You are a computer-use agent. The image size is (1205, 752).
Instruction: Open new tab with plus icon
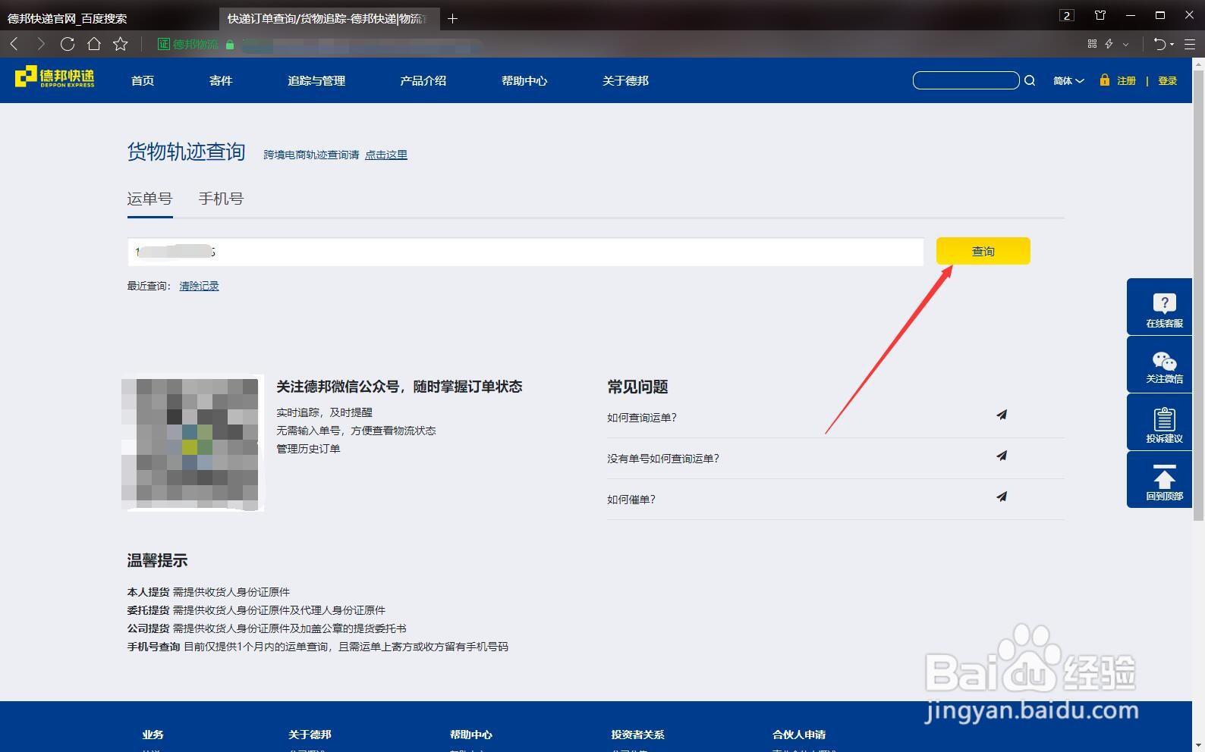click(x=452, y=18)
